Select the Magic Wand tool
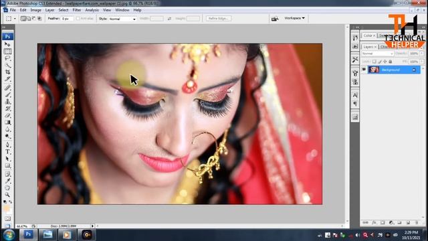 click(7, 65)
